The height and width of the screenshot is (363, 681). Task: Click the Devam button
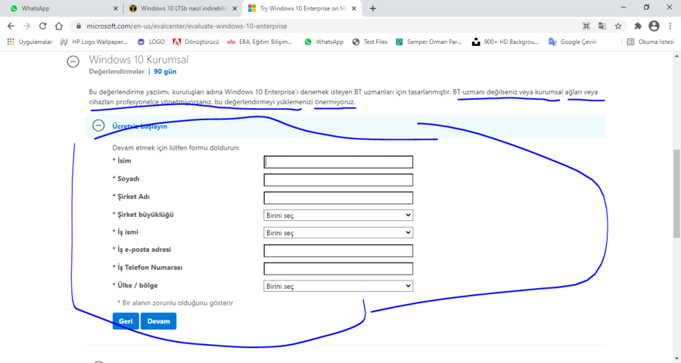tap(159, 321)
